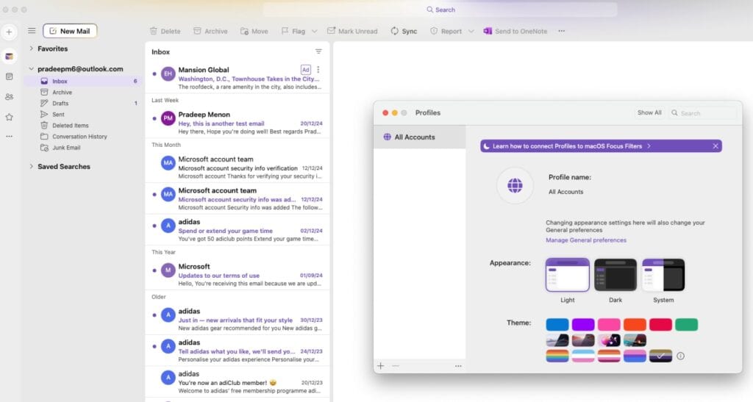This screenshot has height=402, width=753.
Task: Click Send to OneNote
Action: (x=515, y=31)
